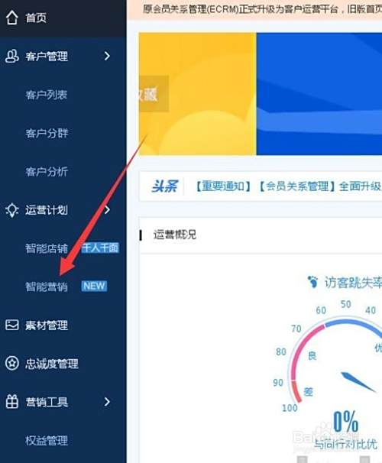Click the 营销工具 gift icon
This screenshot has width=382, height=463.
coord(12,402)
